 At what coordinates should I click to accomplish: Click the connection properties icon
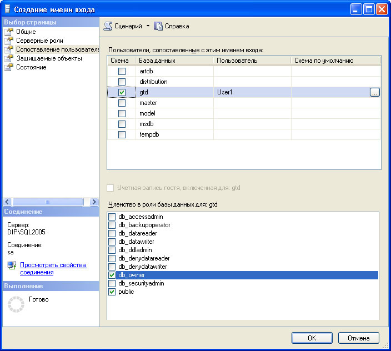(12, 265)
